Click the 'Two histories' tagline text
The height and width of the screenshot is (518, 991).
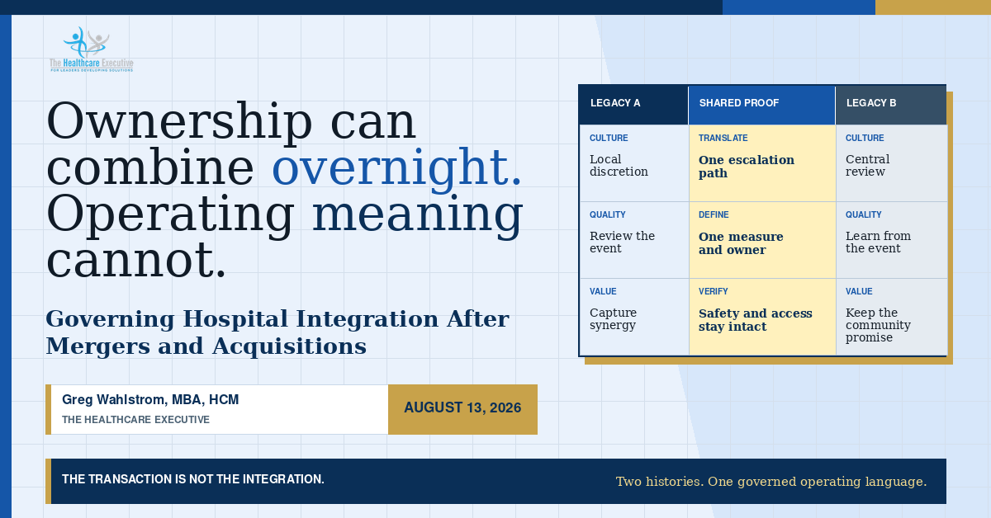771,482
